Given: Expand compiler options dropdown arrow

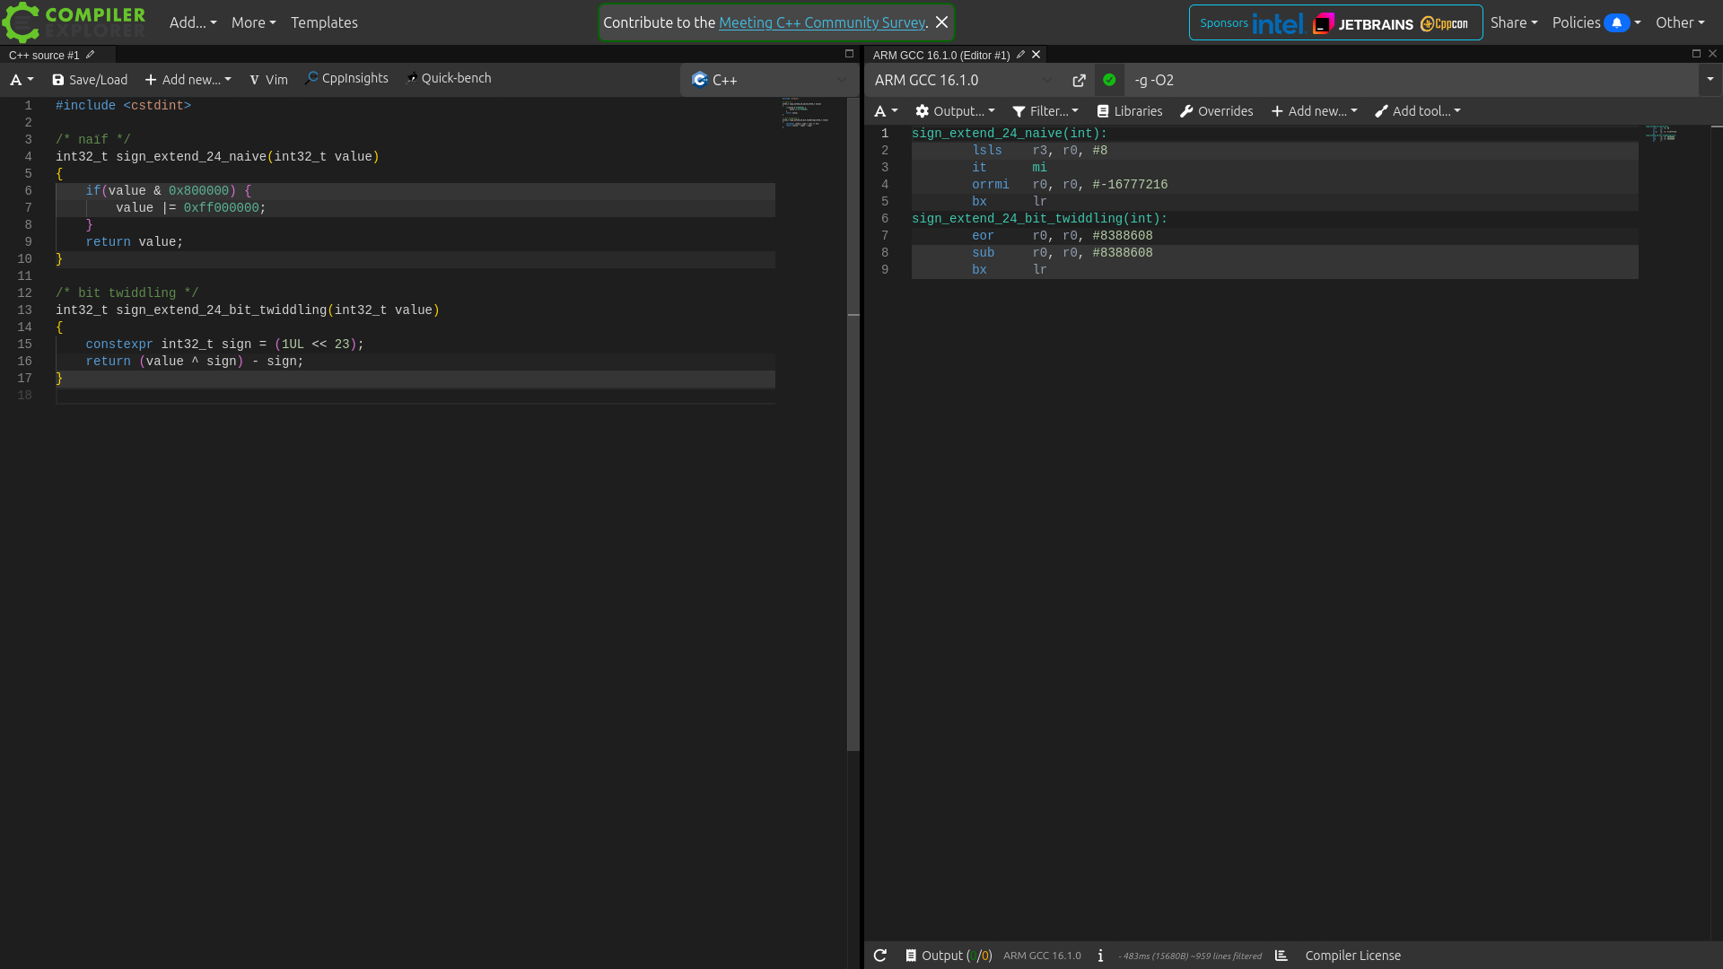Looking at the screenshot, I should [1710, 80].
